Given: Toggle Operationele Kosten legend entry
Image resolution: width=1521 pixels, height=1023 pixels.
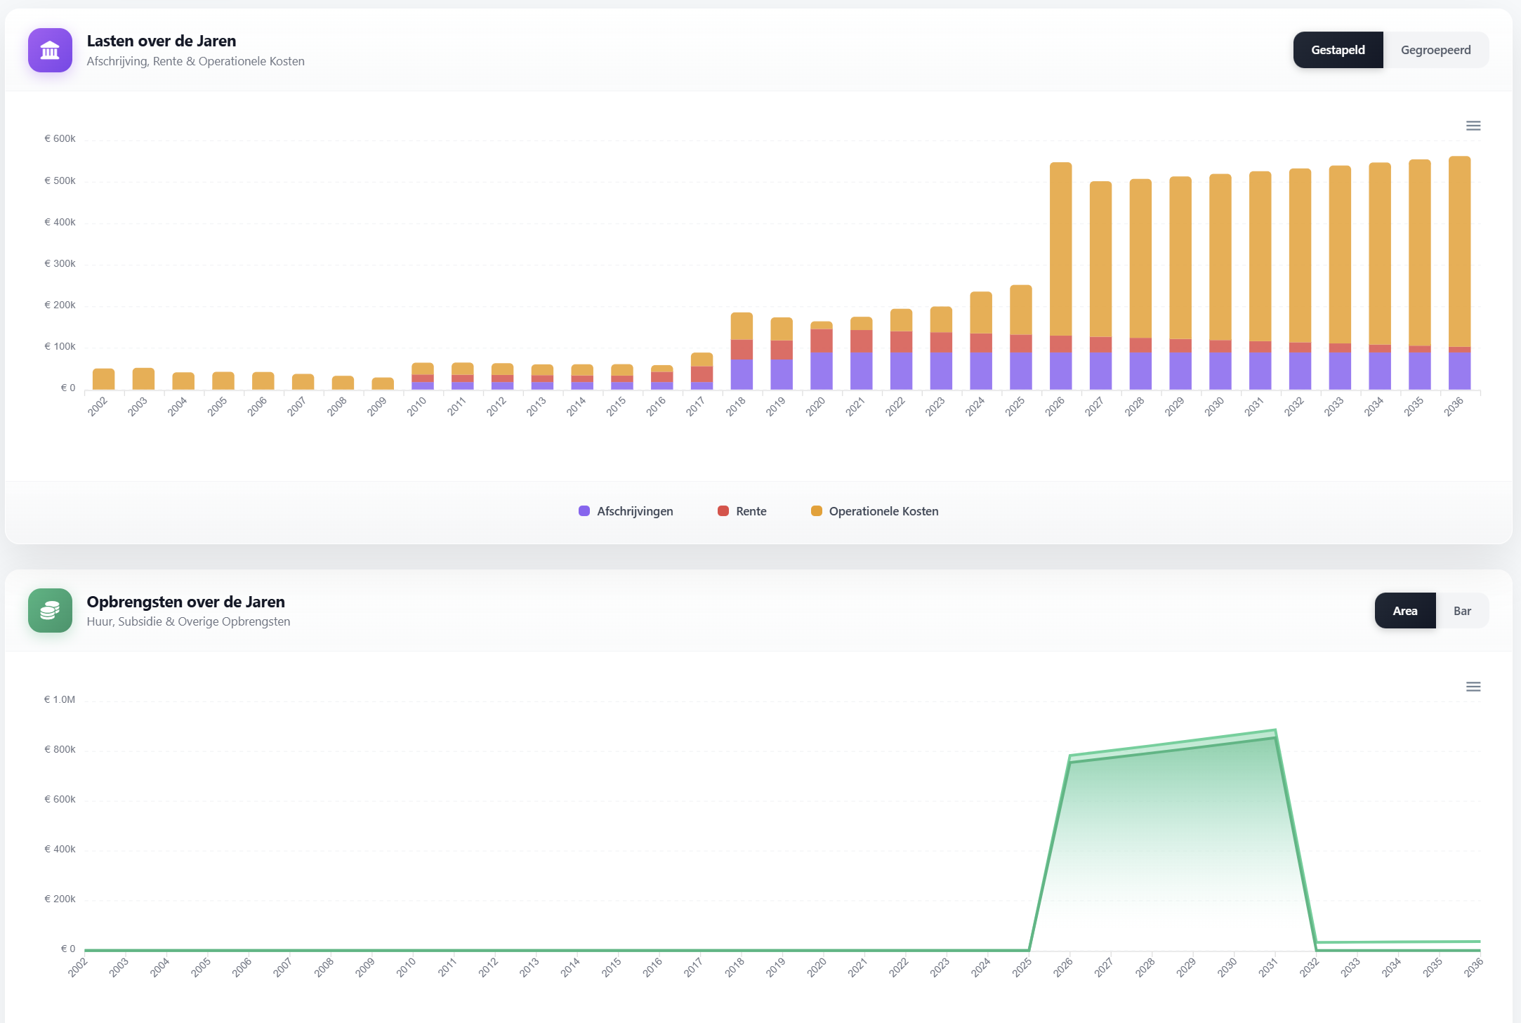Looking at the screenshot, I should pos(883,511).
